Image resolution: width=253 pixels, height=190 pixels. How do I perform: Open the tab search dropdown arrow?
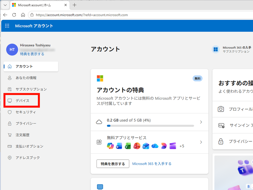[x=5, y=5]
